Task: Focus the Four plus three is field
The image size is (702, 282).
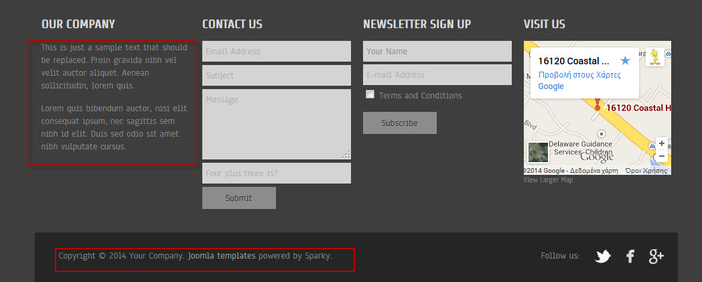Action: [277, 173]
